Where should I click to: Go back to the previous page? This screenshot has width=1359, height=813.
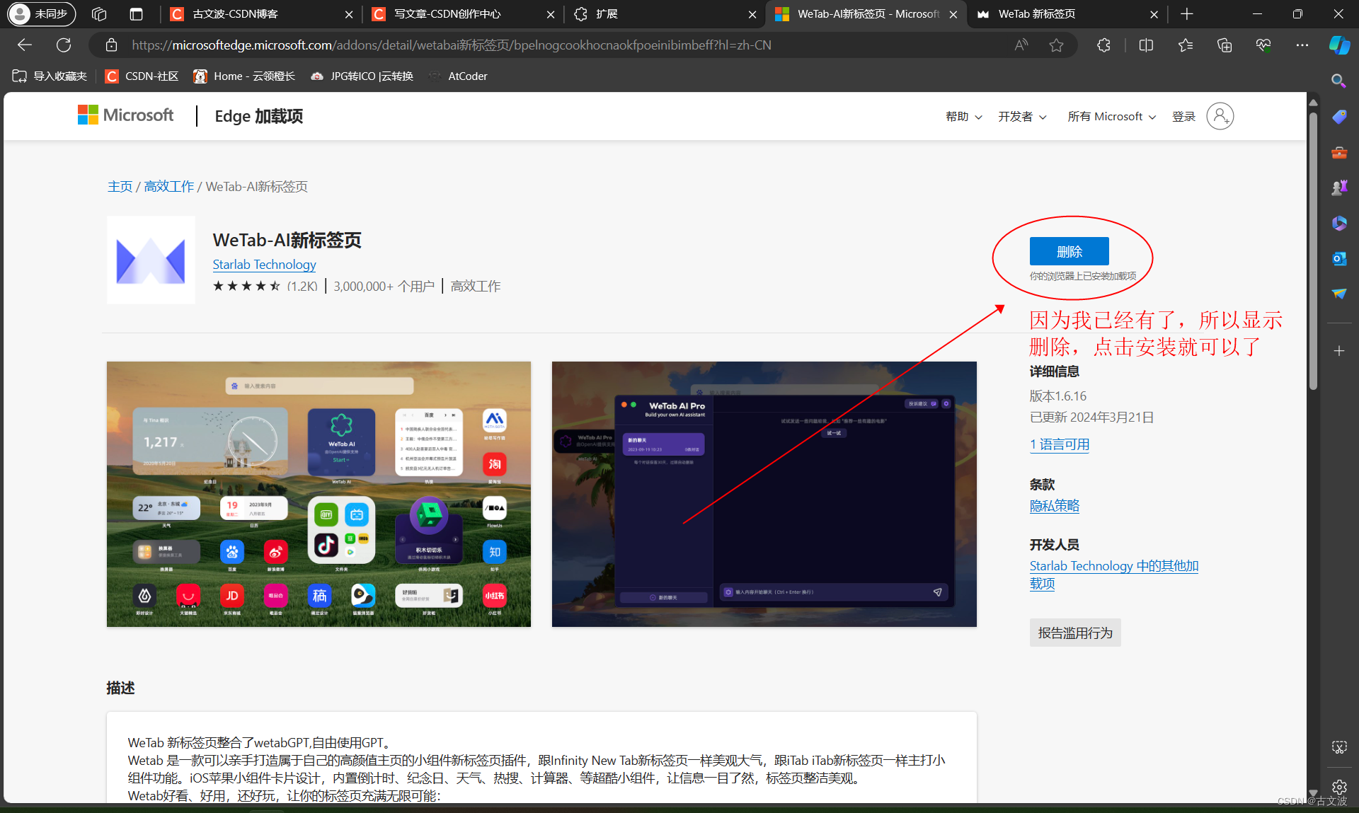pyautogui.click(x=25, y=45)
